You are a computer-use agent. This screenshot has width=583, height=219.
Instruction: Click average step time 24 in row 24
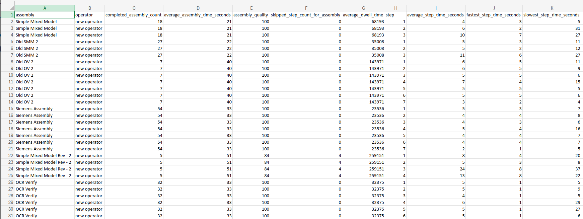[x=462, y=169]
